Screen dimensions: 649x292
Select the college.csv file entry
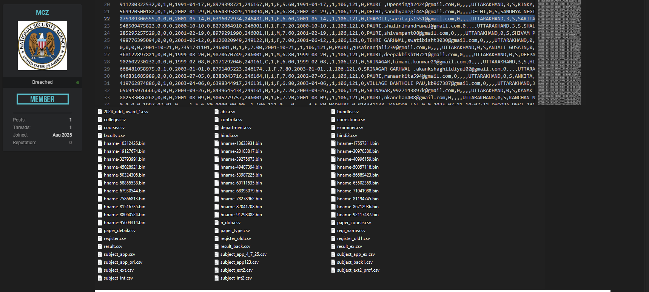tap(115, 120)
